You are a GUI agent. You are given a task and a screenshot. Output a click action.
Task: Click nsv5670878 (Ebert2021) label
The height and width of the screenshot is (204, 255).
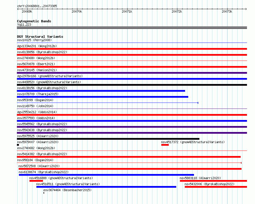(x=36, y=64)
